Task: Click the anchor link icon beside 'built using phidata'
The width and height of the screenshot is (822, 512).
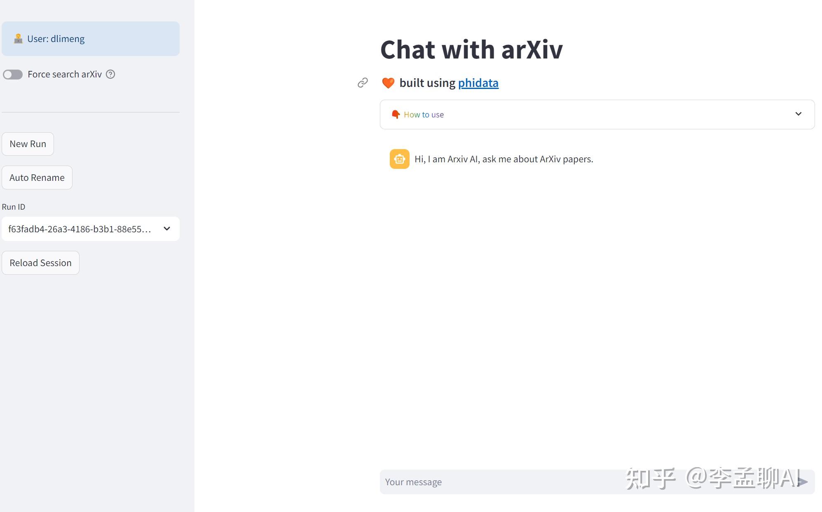Action: (x=363, y=82)
